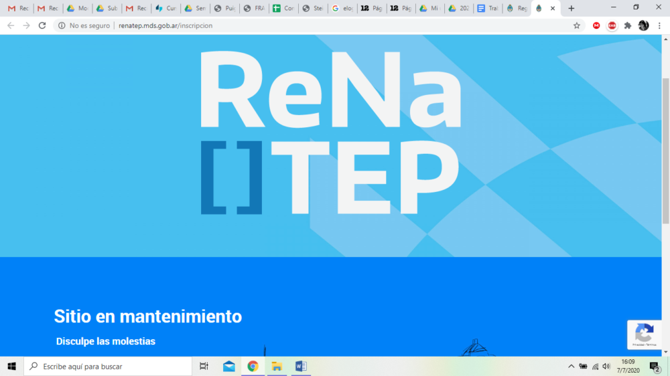Click the 'Escribe aquí para buscar' search box
The image size is (670, 376).
(x=108, y=366)
